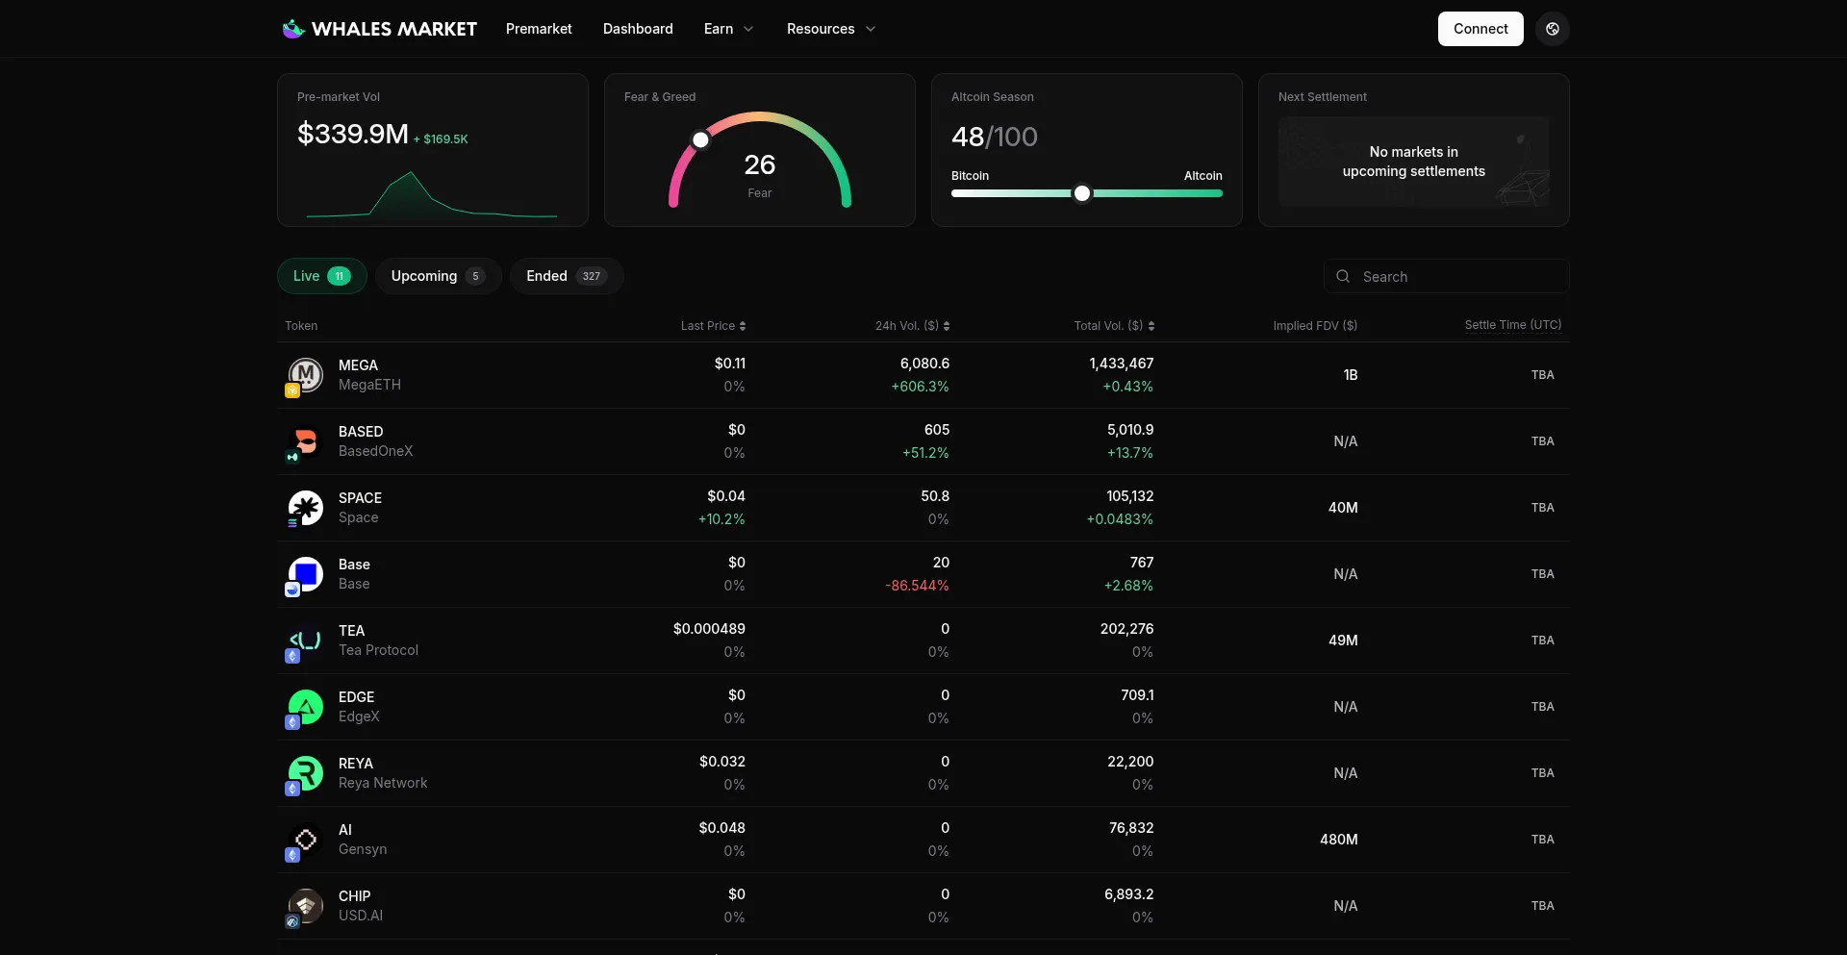Click the Implied FDV ($) column header

point(1315,326)
